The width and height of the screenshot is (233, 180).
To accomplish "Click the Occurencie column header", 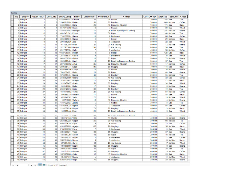I will point(89,17).
